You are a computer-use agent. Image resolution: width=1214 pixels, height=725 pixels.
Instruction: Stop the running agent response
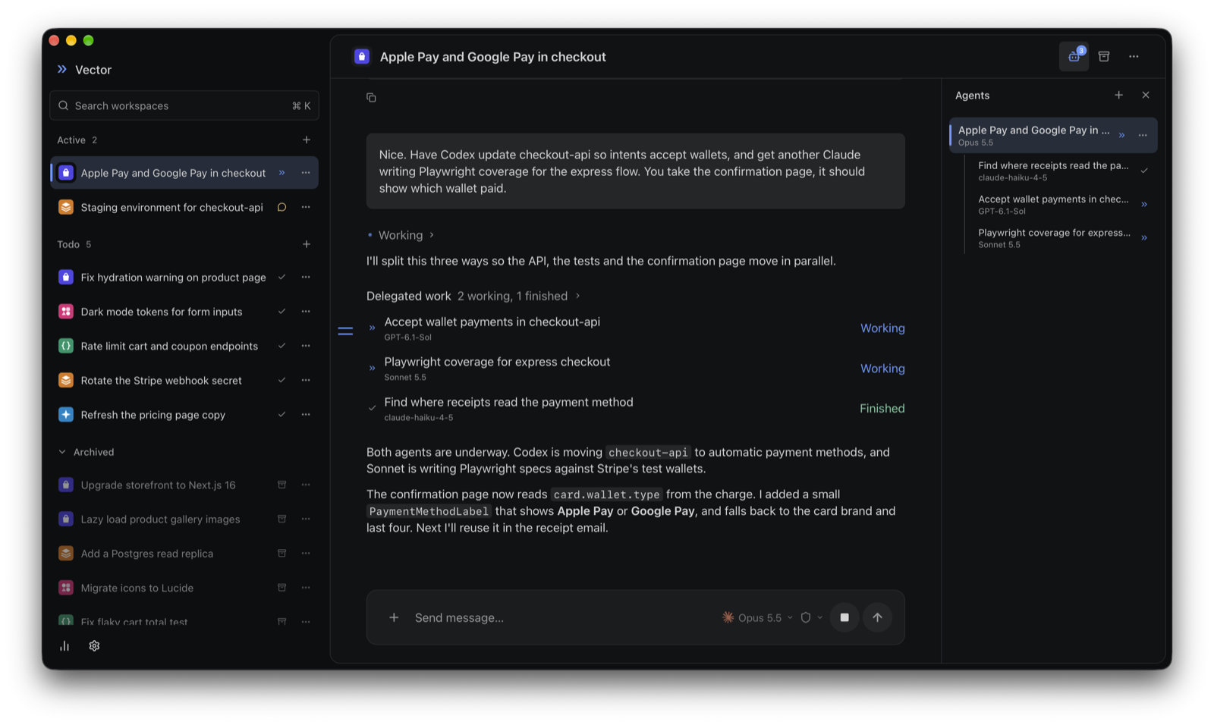coord(844,617)
